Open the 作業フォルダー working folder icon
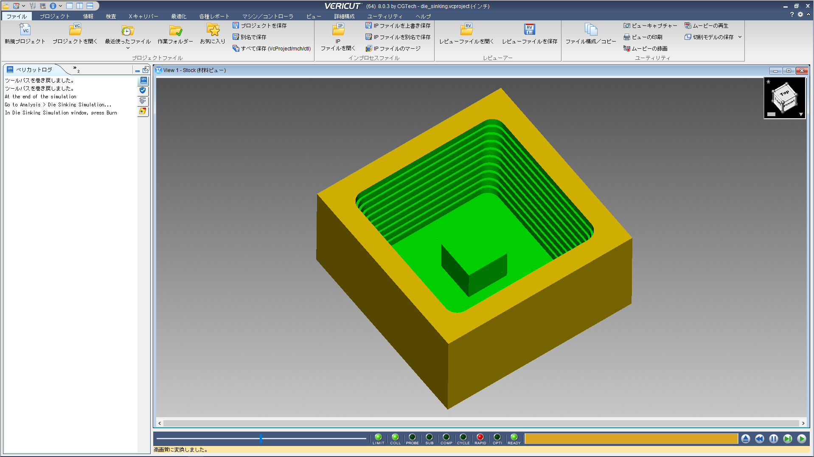Image resolution: width=814 pixels, height=457 pixels. [x=175, y=30]
